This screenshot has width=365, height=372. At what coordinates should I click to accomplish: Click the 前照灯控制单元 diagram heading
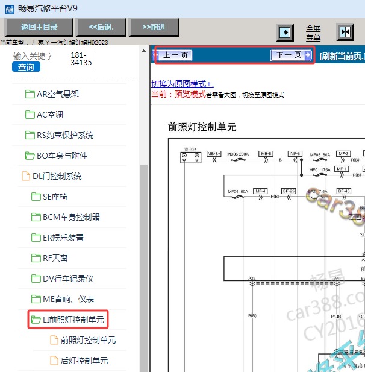[202, 127]
